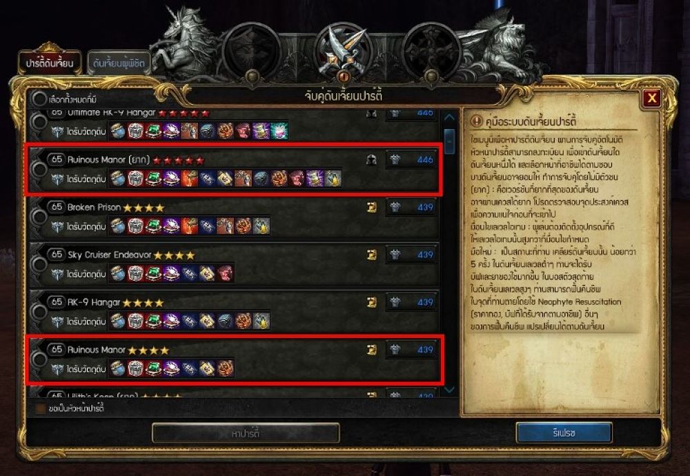The height and width of the screenshot is (476, 690).
Task: Select the Ruinous Manor (ยาก) dungeon radio
Action: 39,169
